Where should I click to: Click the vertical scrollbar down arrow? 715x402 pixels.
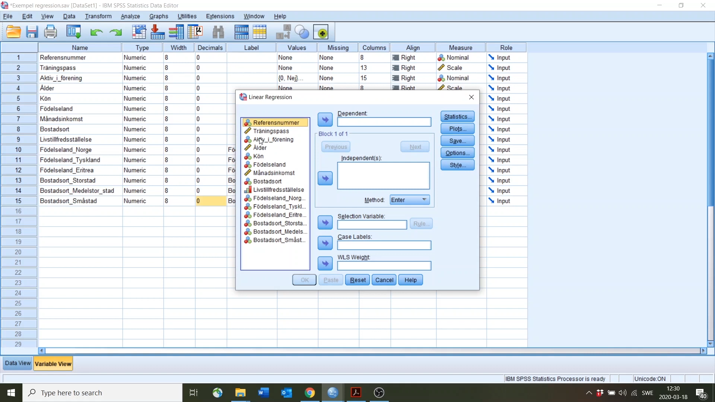click(x=711, y=344)
